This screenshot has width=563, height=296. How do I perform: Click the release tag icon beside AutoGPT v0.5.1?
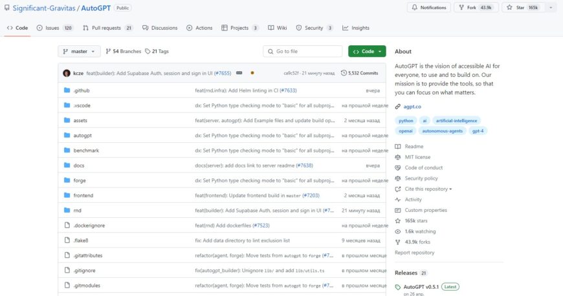tap(398, 287)
